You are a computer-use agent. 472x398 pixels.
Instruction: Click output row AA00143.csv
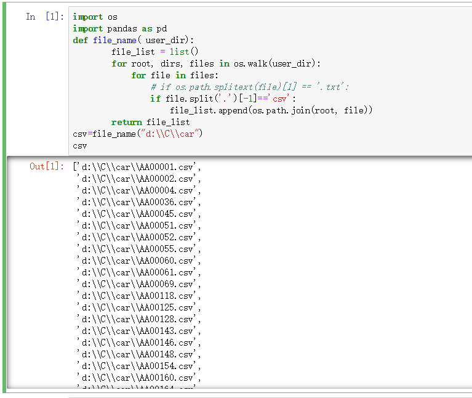139,331
